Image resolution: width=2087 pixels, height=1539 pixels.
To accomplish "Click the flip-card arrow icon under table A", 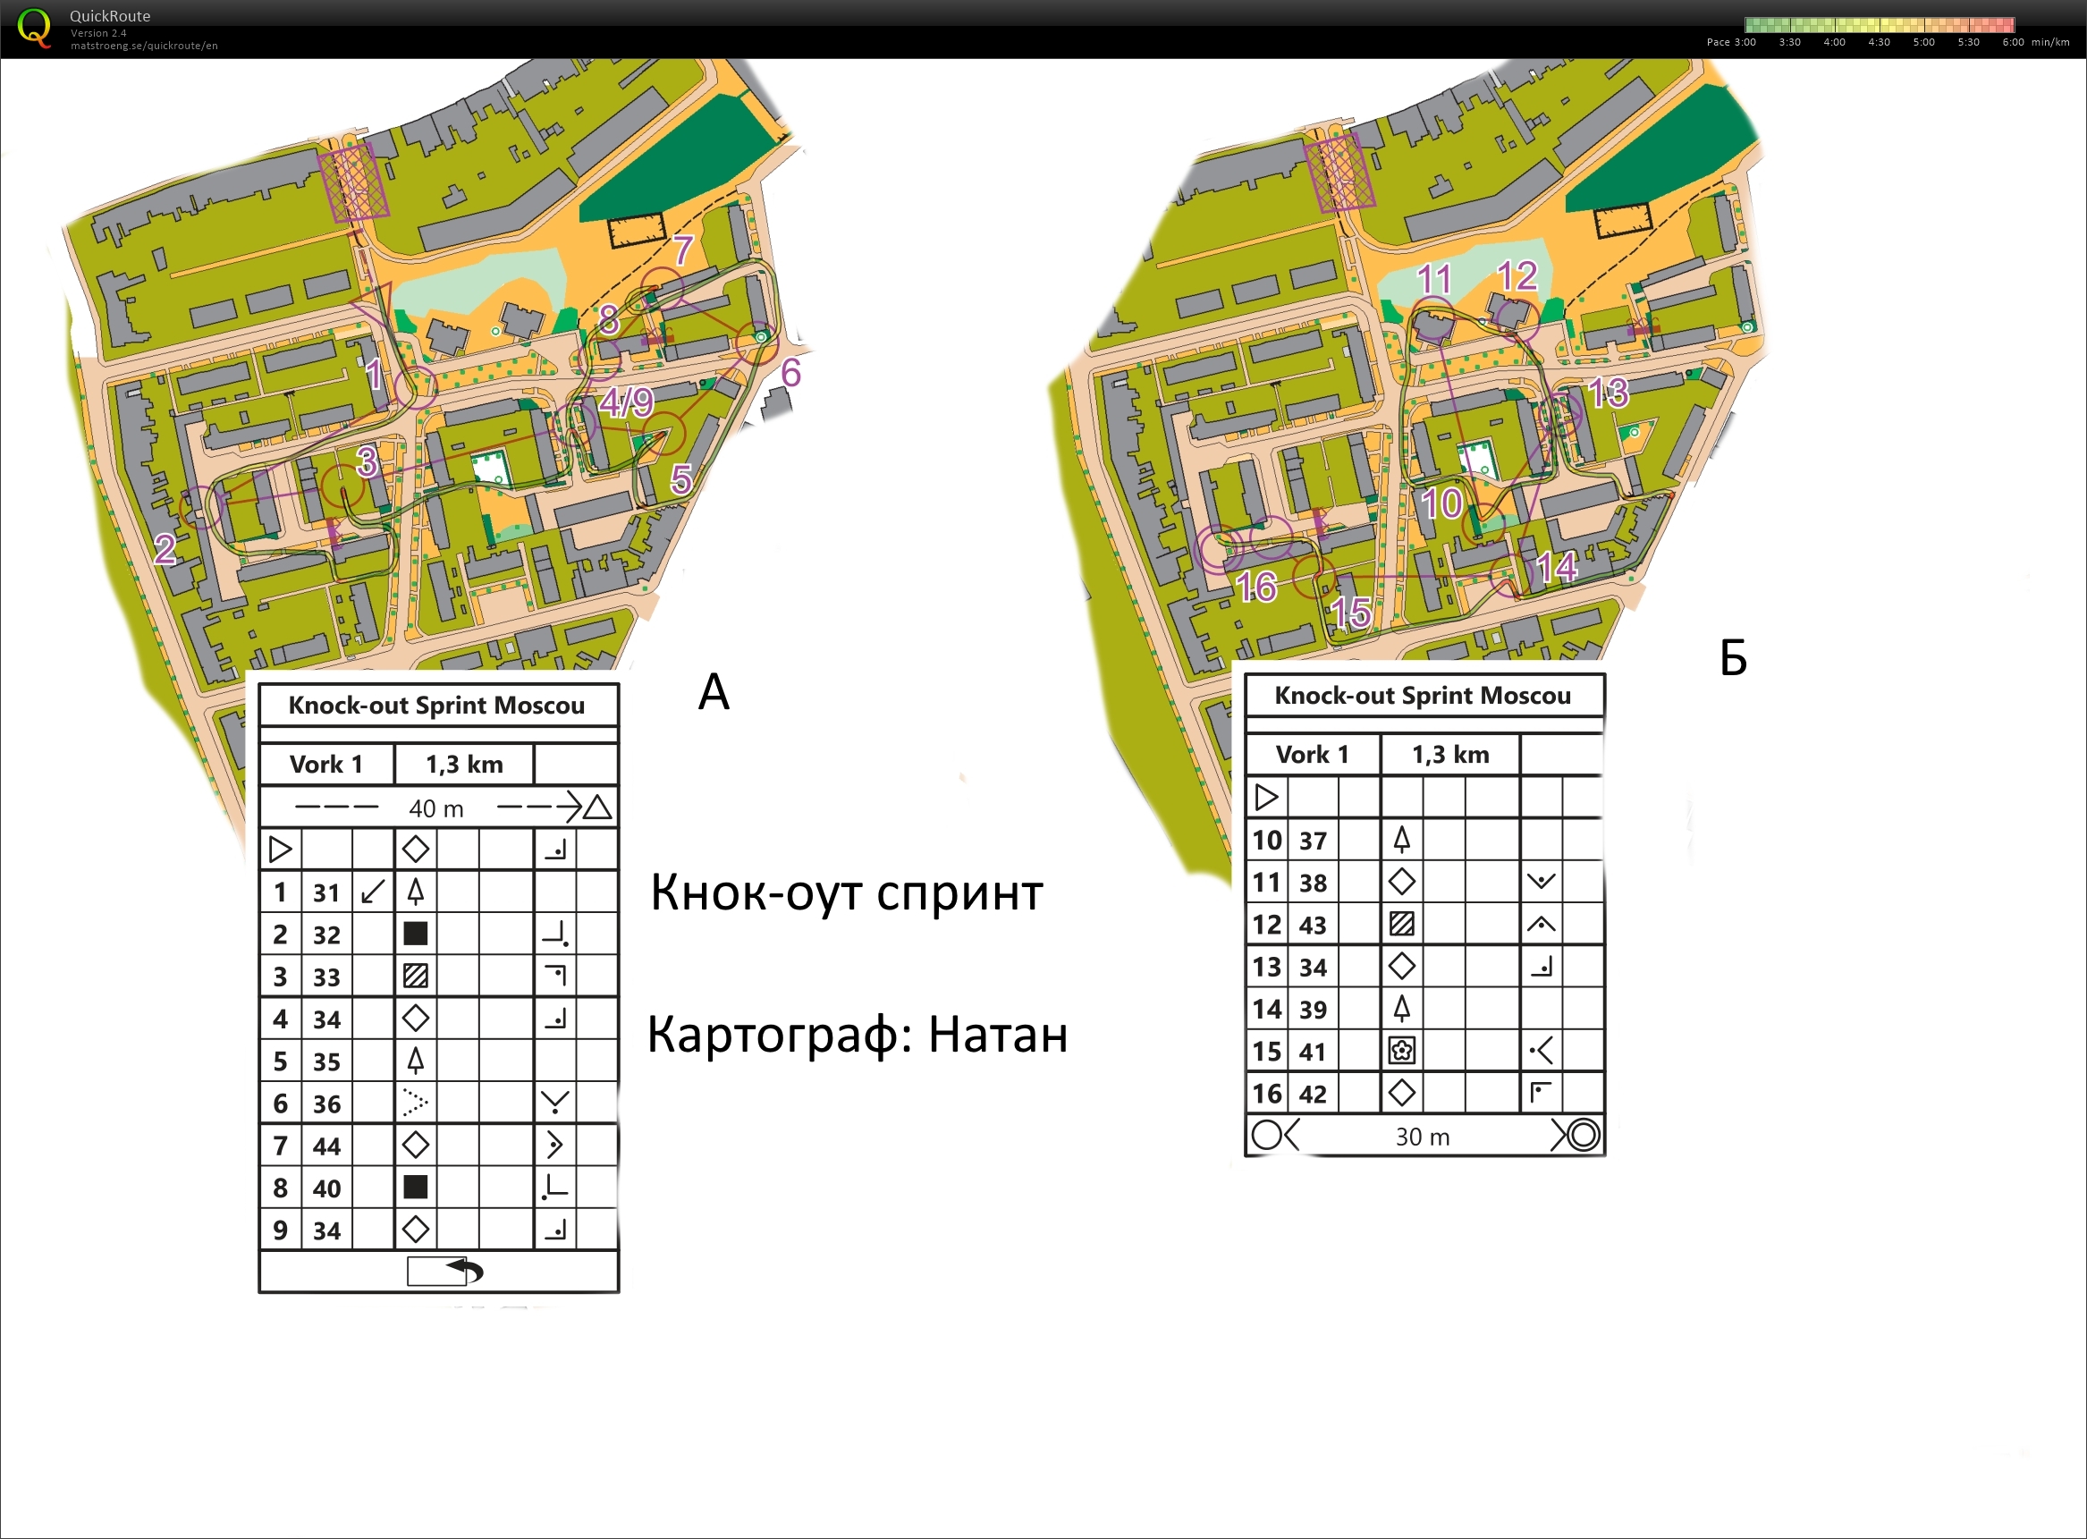I will pyautogui.click(x=445, y=1272).
